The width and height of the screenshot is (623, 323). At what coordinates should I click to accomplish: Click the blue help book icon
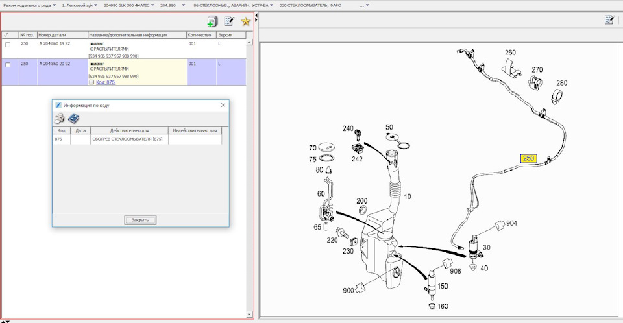coord(73,118)
